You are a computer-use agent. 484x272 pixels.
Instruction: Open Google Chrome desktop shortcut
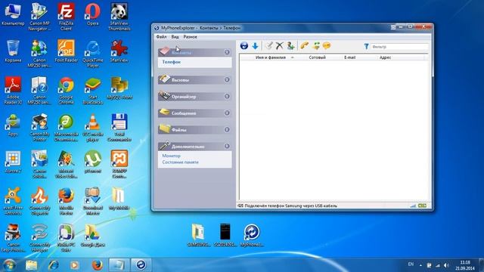(x=66, y=91)
